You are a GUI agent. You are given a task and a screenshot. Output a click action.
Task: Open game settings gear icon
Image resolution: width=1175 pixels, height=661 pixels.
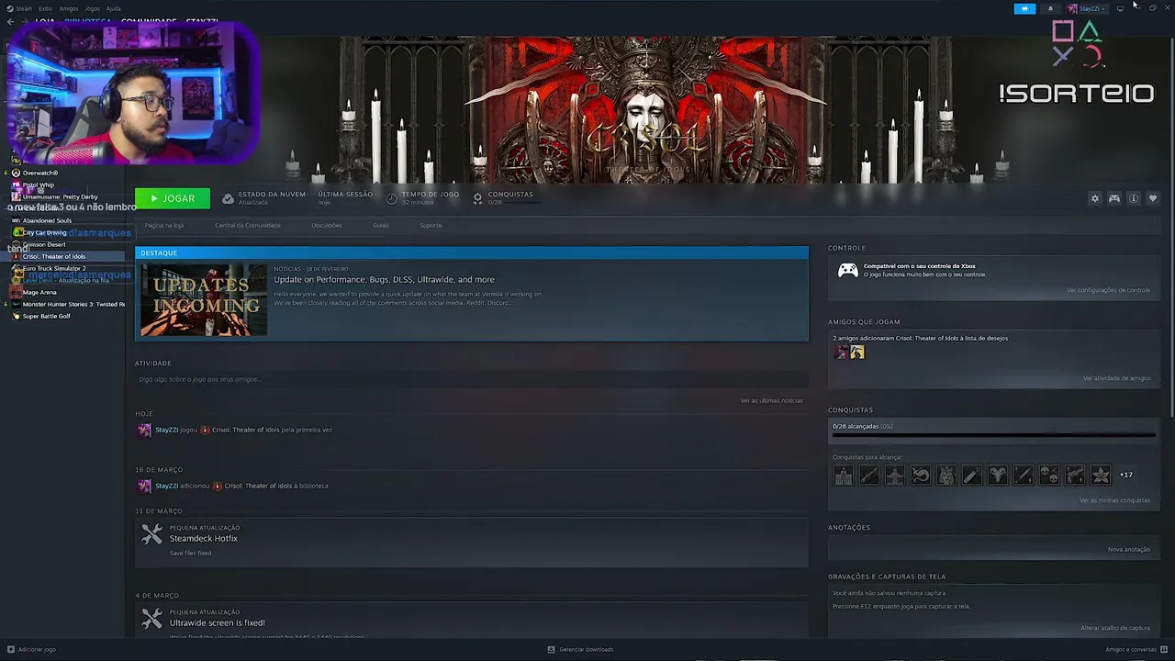click(x=1094, y=198)
